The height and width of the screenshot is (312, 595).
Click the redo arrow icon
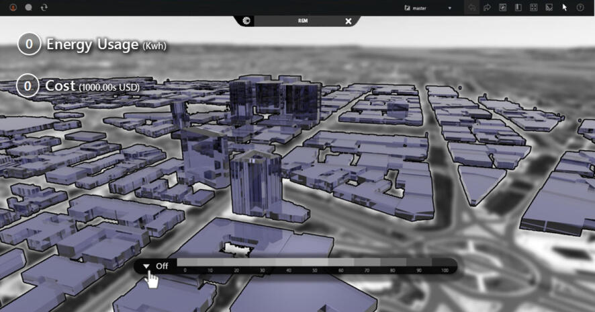click(x=487, y=7)
